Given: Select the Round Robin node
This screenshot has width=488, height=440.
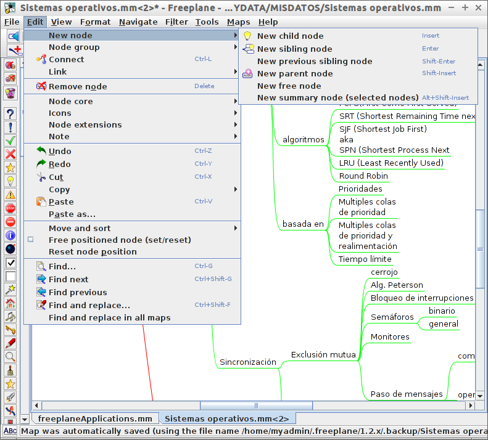Looking at the screenshot, I should (x=363, y=176).
